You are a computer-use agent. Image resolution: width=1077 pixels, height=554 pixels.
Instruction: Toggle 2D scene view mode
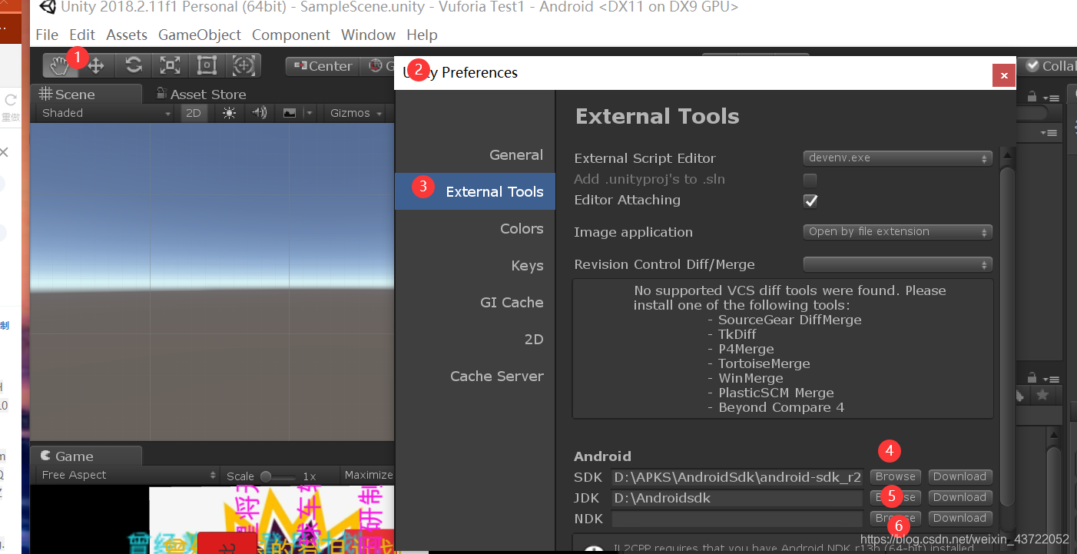[x=193, y=113]
